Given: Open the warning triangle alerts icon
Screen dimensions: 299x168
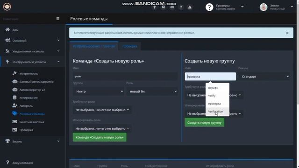Looking at the screenshot, I should [x=190, y=7].
